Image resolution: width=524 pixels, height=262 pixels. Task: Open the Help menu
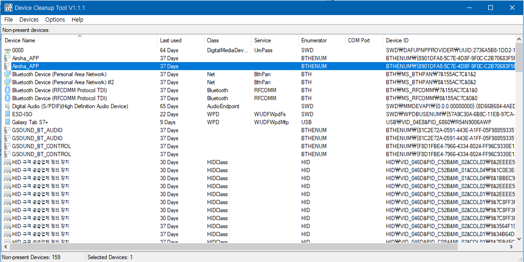77,20
